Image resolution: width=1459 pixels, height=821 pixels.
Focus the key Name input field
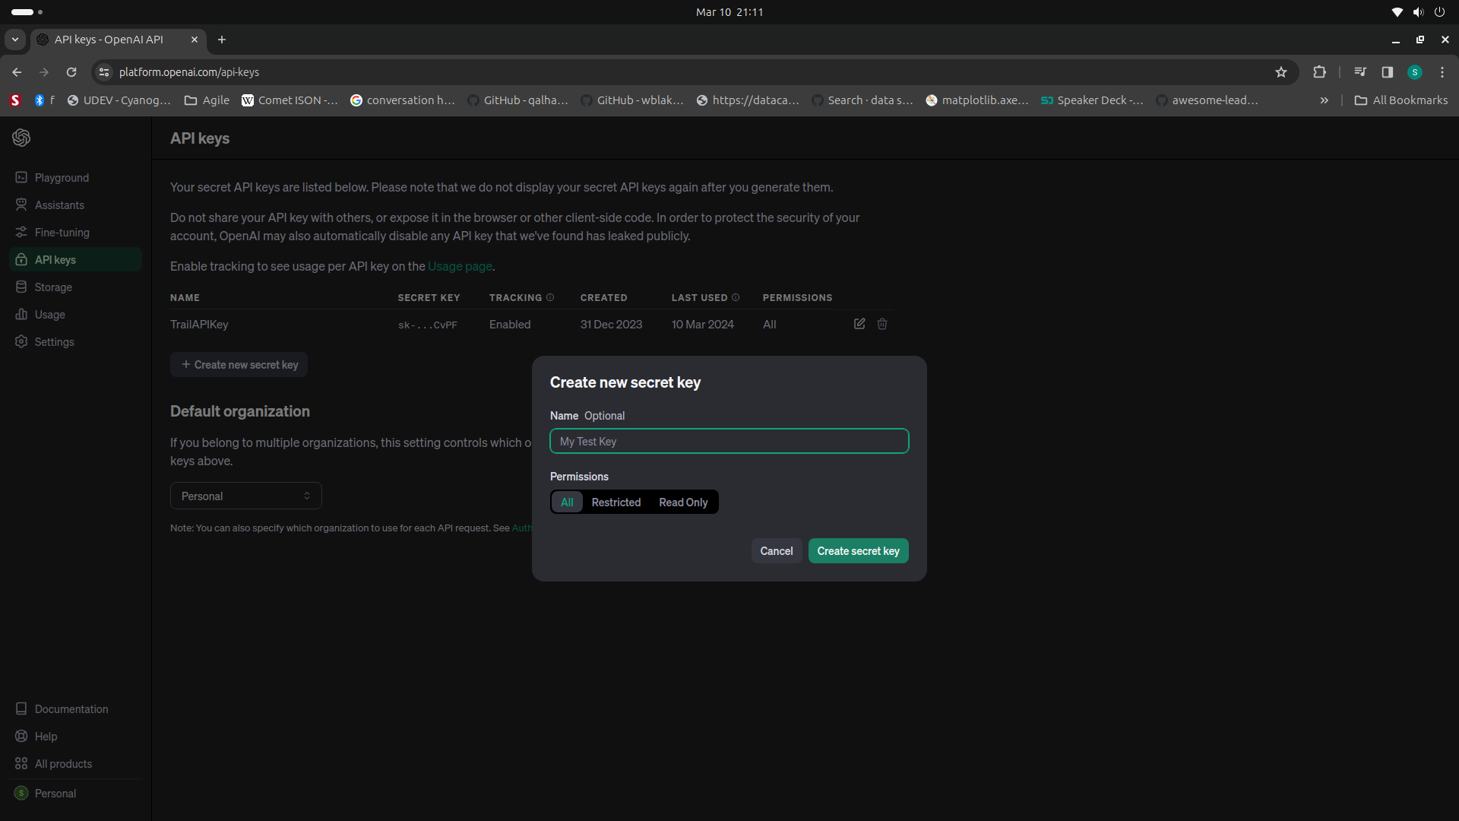click(729, 441)
